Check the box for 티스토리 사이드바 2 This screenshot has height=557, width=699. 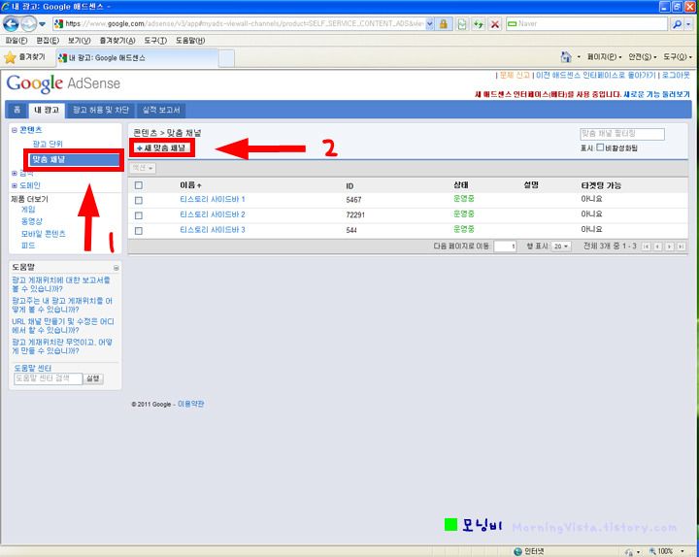(139, 215)
